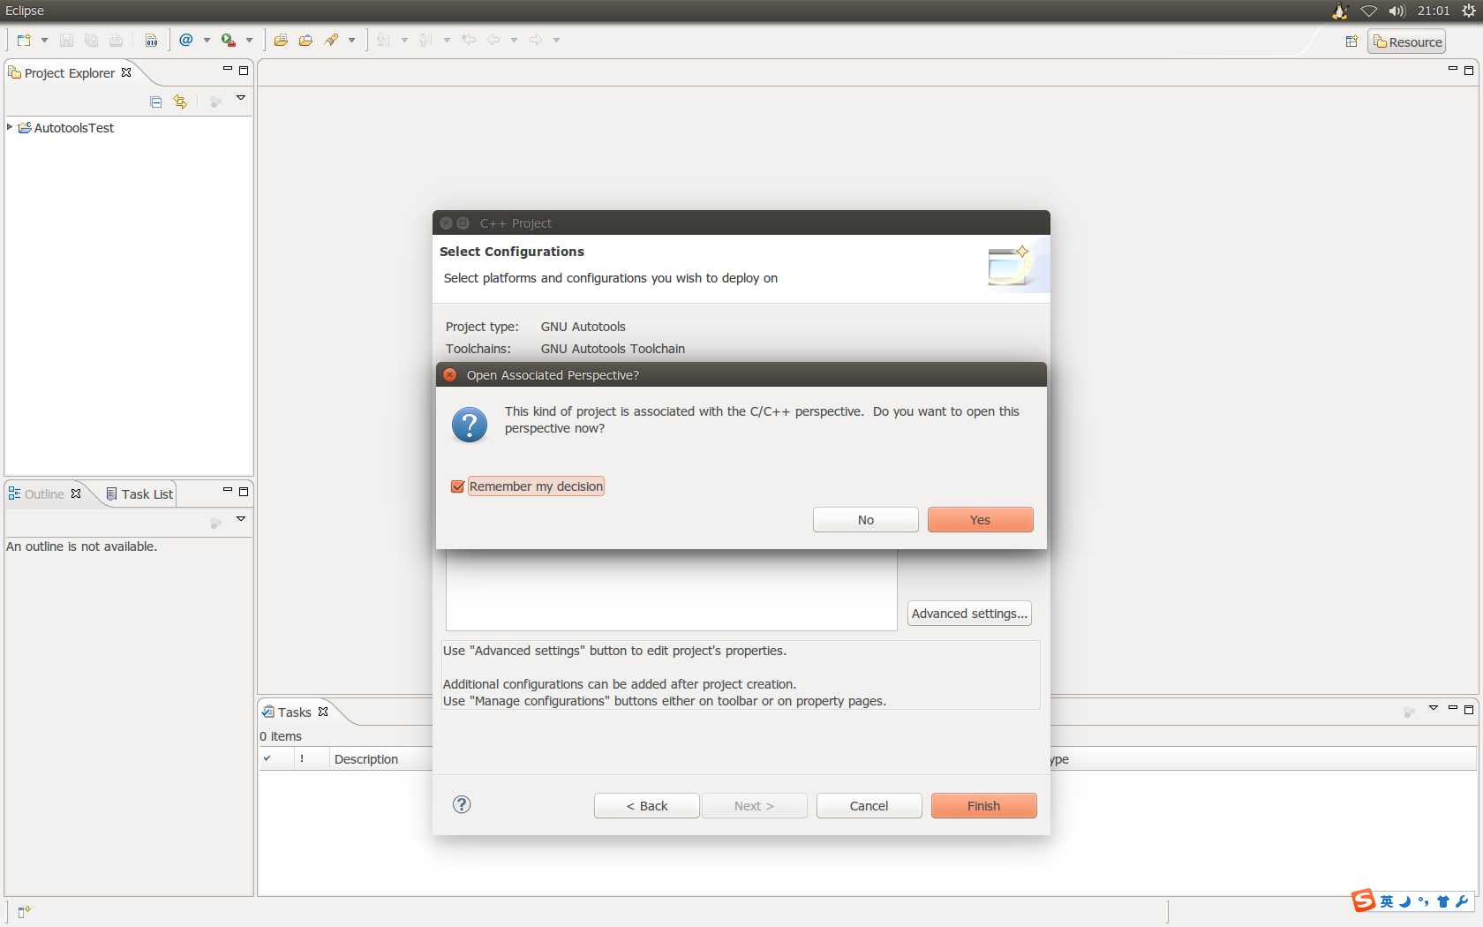Click the Sogou input method S icon
Screen dimensions: 1483x927
pos(1364,901)
